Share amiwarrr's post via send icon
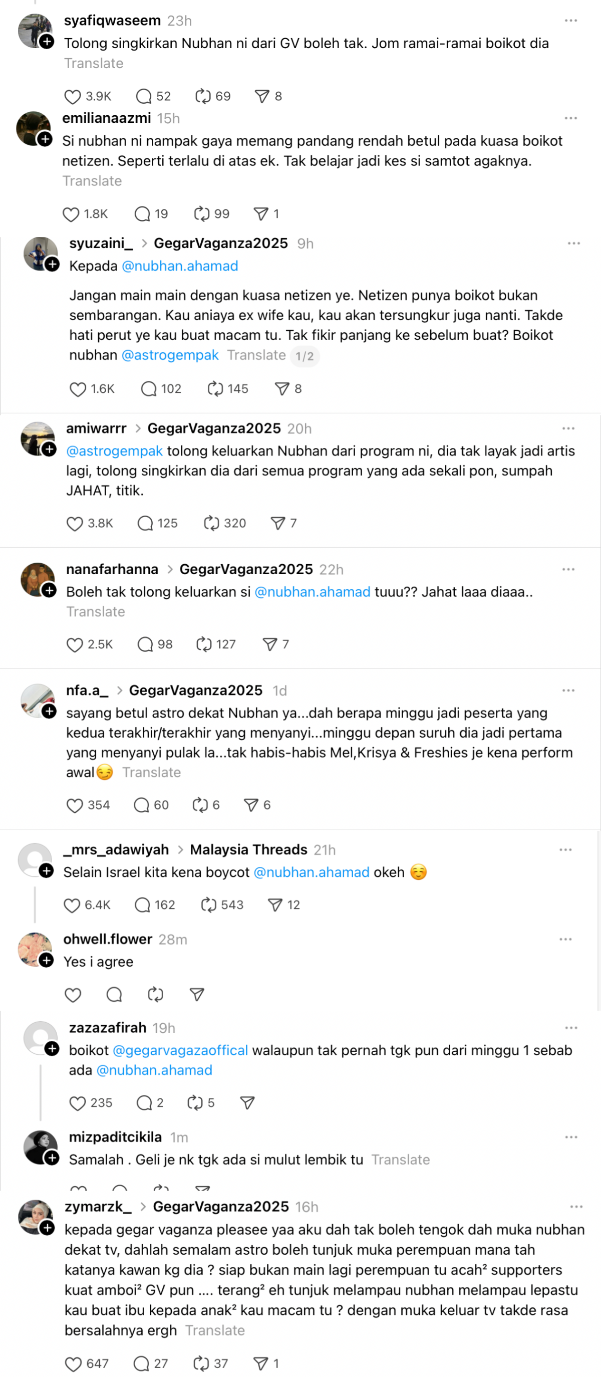 point(278,523)
